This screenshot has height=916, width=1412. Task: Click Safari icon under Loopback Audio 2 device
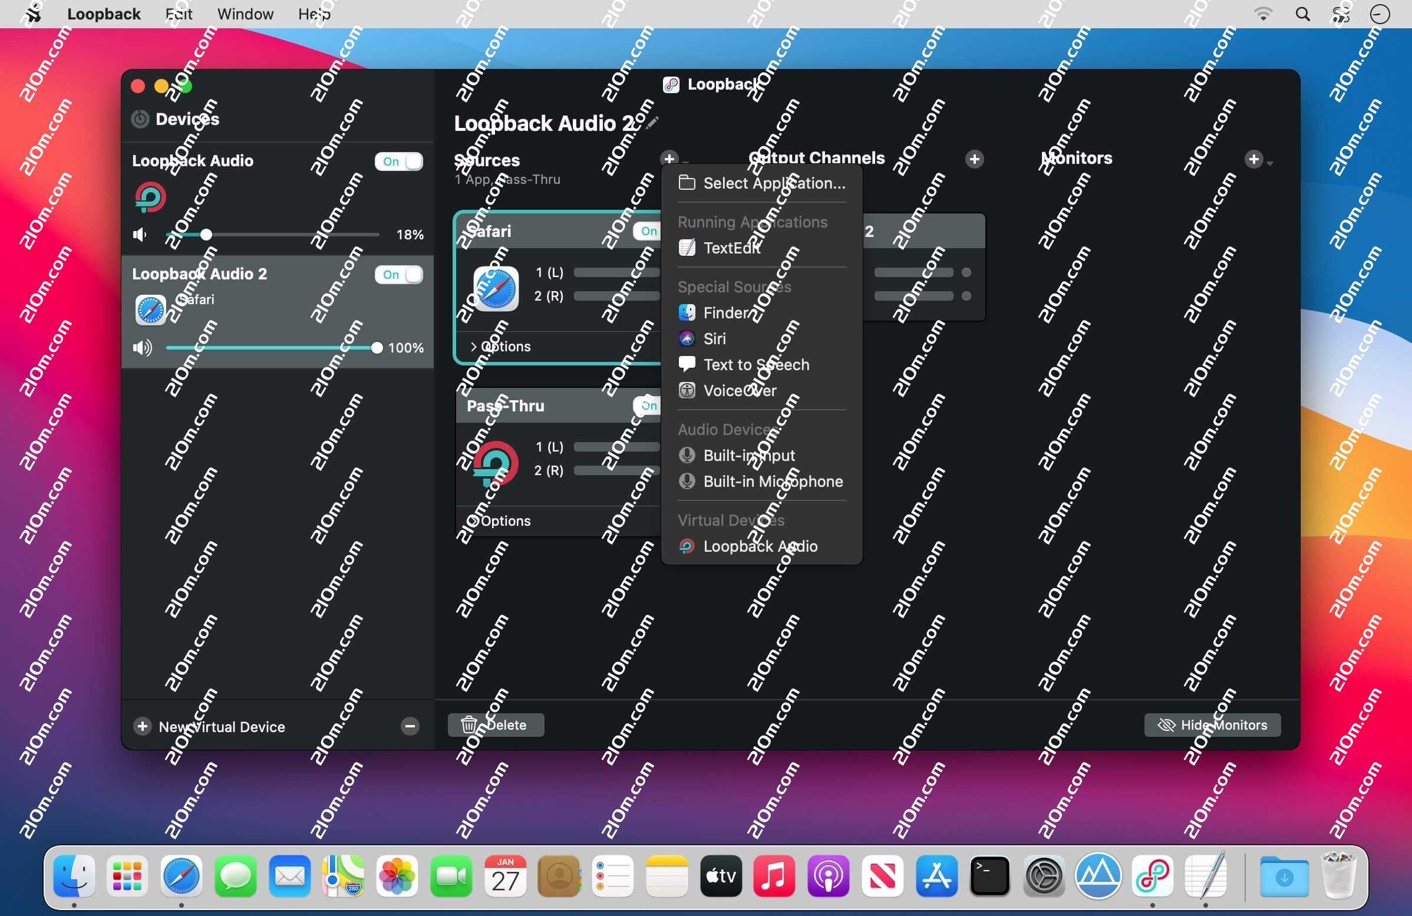tap(150, 310)
